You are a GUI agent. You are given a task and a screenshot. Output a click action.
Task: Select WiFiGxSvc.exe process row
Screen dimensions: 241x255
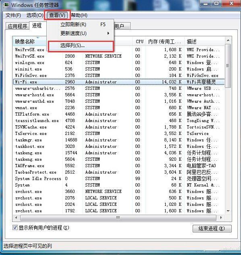pos(119,75)
